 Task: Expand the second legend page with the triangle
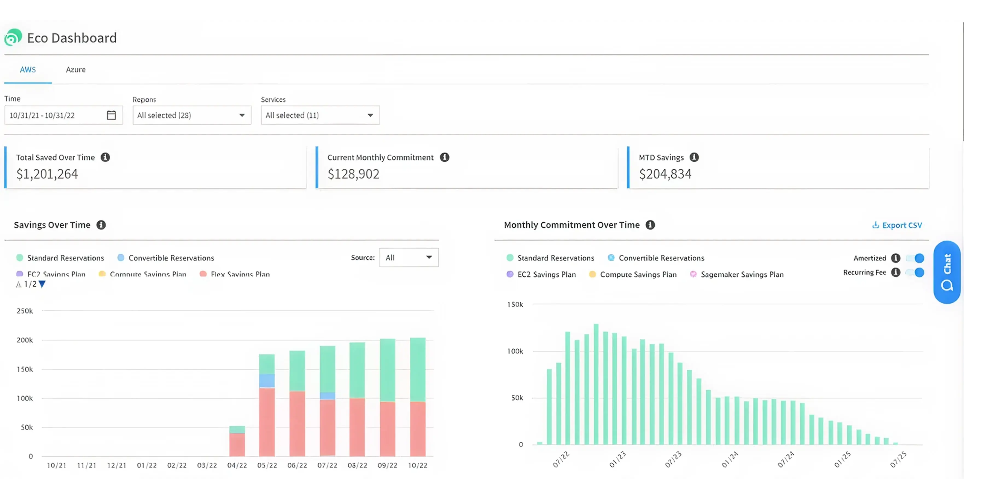[x=41, y=284]
